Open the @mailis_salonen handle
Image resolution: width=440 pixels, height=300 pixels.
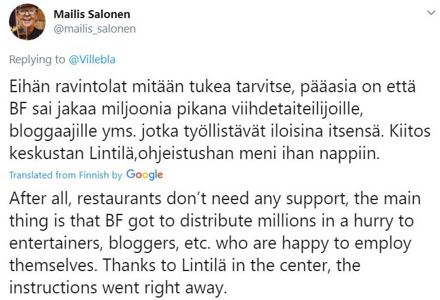pyautogui.click(x=95, y=29)
